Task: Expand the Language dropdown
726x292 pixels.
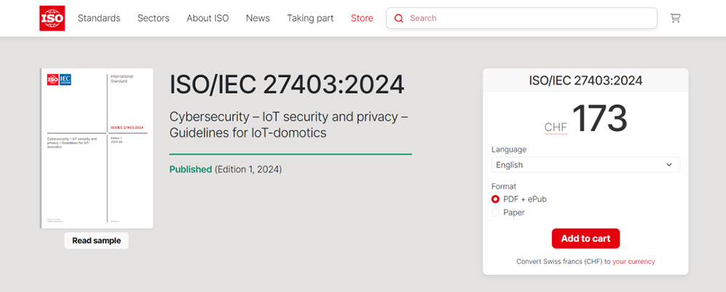Action: point(585,164)
